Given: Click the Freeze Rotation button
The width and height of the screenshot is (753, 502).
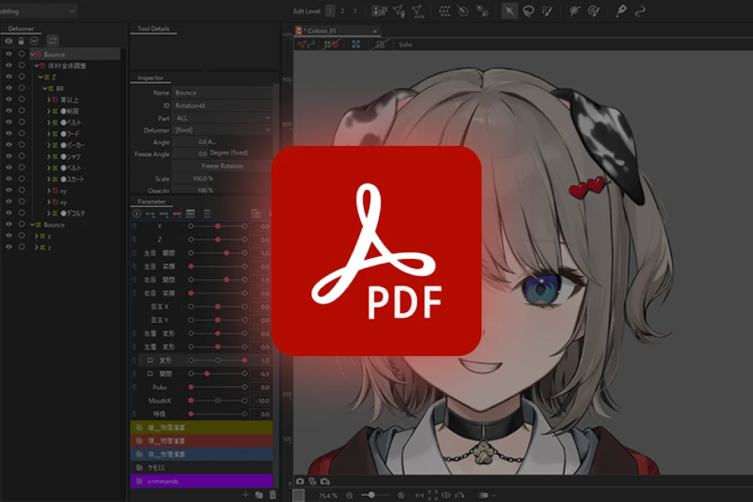Looking at the screenshot, I should click(222, 166).
